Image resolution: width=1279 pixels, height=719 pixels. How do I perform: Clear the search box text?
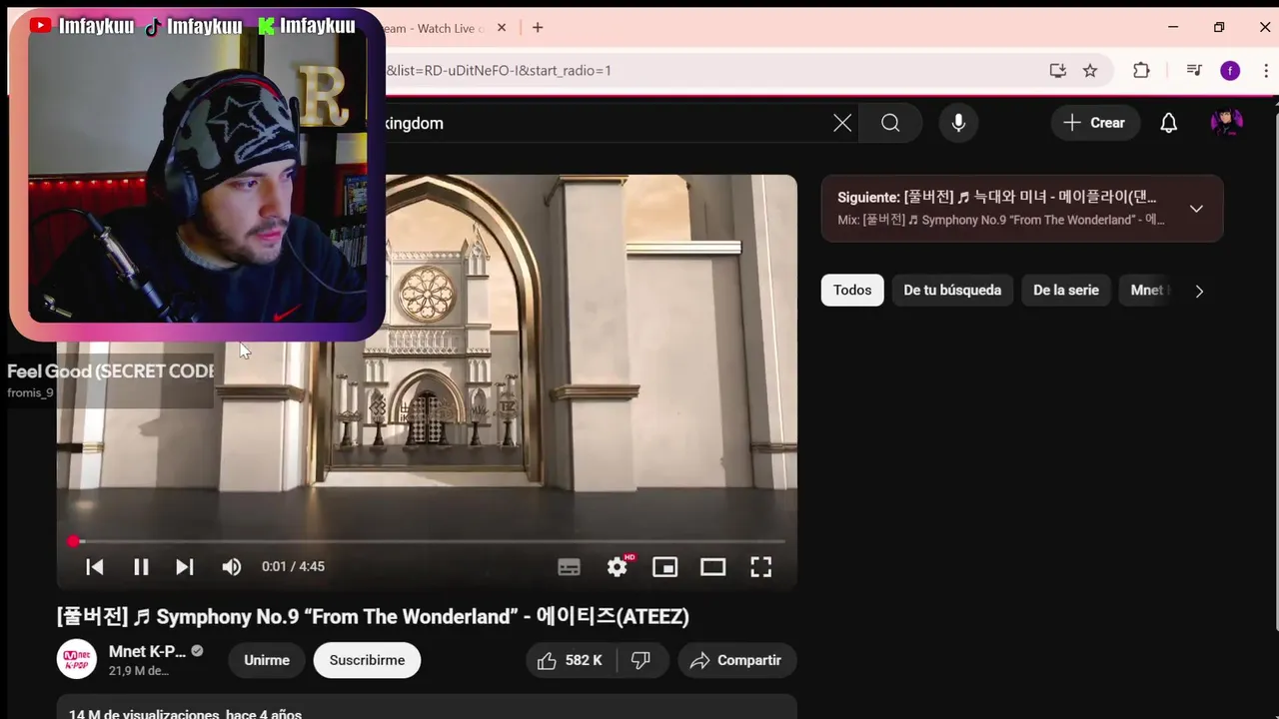pos(842,123)
